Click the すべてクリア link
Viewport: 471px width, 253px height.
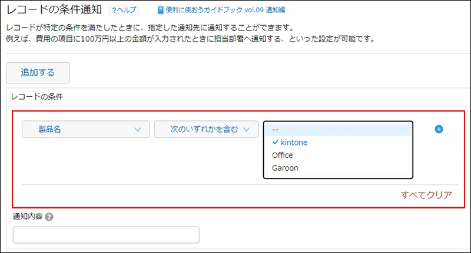426,195
